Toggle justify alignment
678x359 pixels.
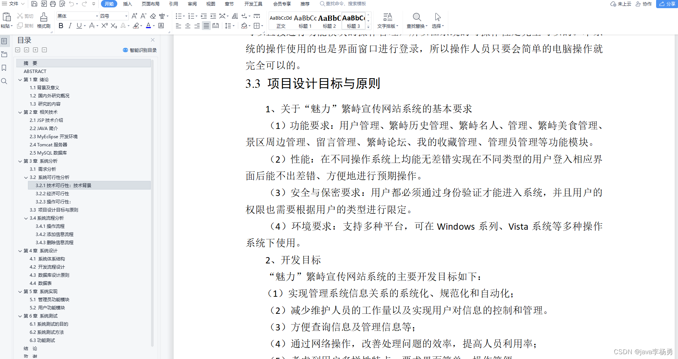click(206, 26)
